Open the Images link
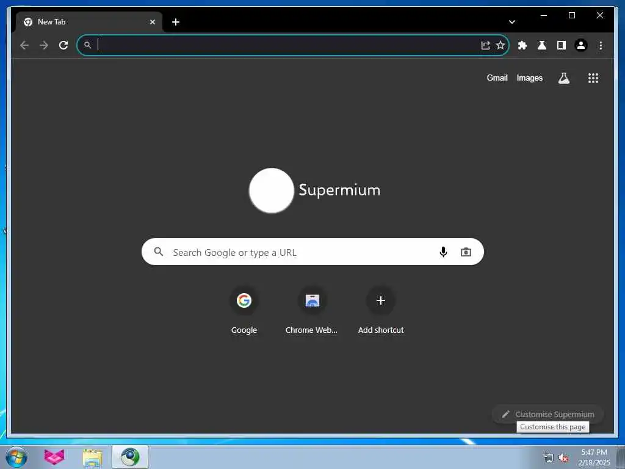Viewport: 625px width, 469px height. coord(529,78)
